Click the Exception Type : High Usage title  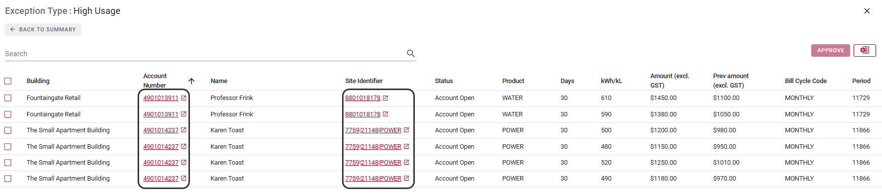pyautogui.click(x=63, y=11)
